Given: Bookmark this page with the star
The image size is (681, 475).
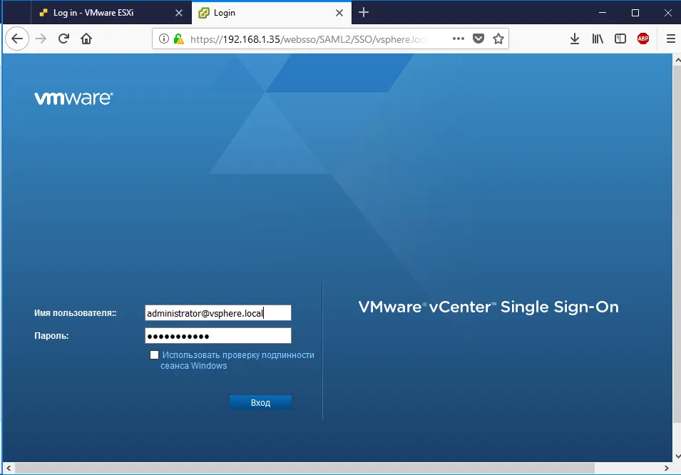Looking at the screenshot, I should 498,39.
